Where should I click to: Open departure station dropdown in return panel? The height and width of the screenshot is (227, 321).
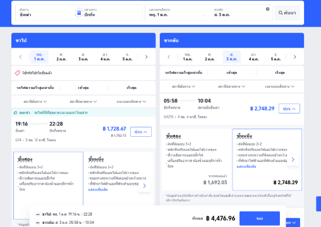click(183, 86)
